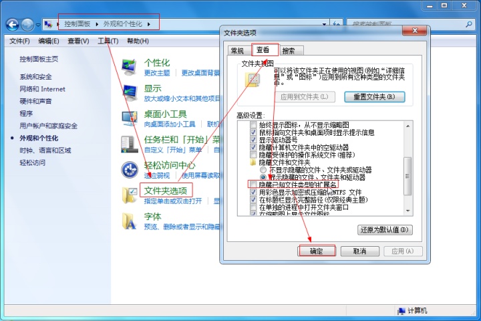Open the 查看(V) menu

(78, 41)
